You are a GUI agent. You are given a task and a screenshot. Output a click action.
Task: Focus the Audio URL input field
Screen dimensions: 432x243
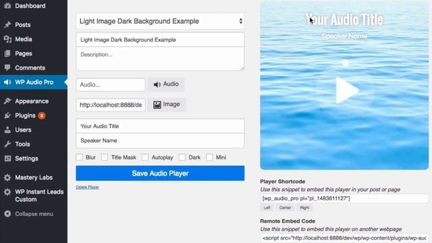[x=111, y=84]
